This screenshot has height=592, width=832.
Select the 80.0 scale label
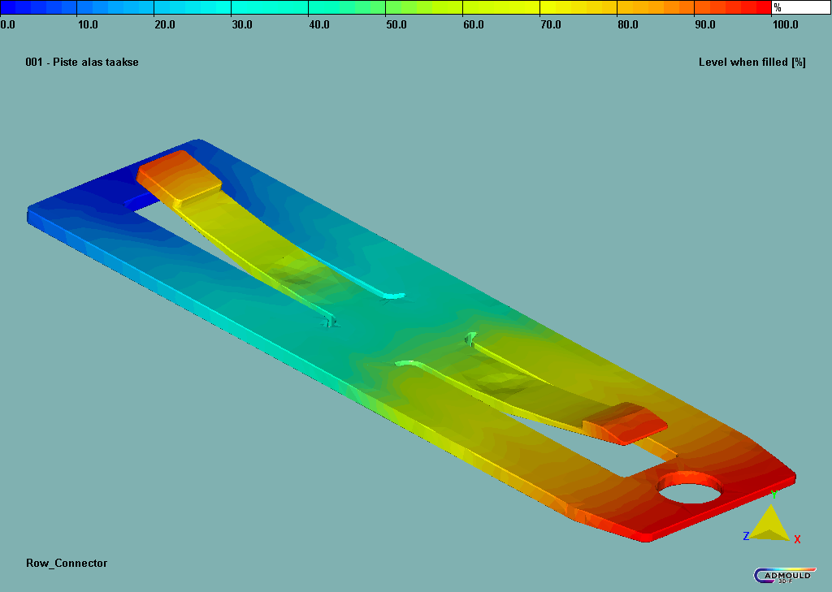pos(627,24)
